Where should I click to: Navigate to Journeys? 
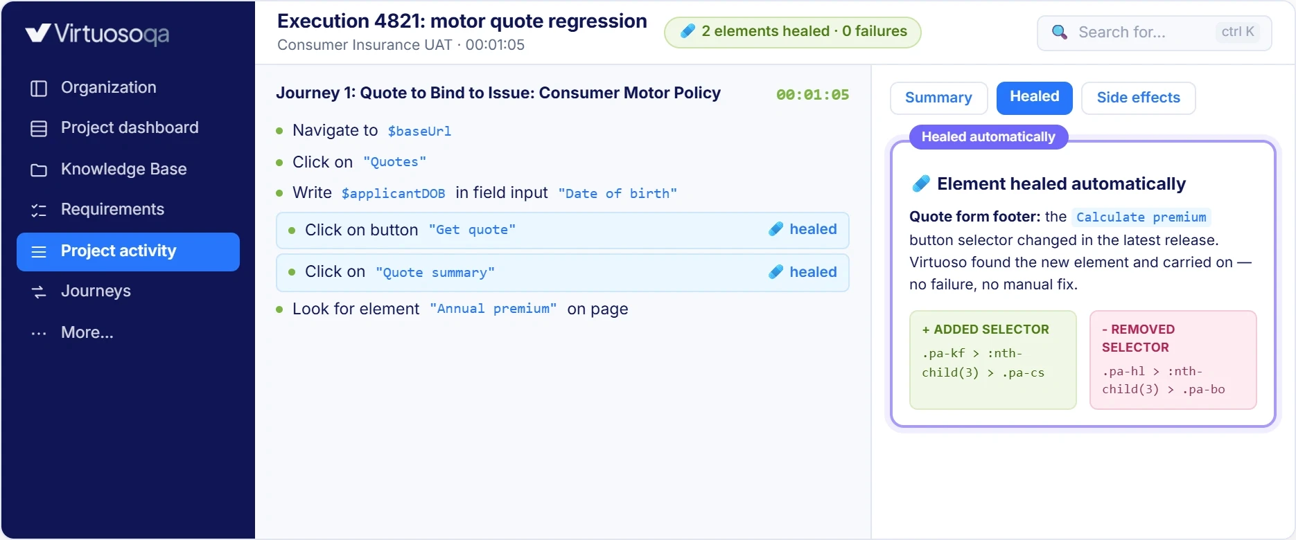click(128, 291)
